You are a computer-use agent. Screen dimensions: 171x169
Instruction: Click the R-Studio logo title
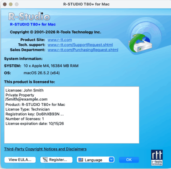[29, 17]
